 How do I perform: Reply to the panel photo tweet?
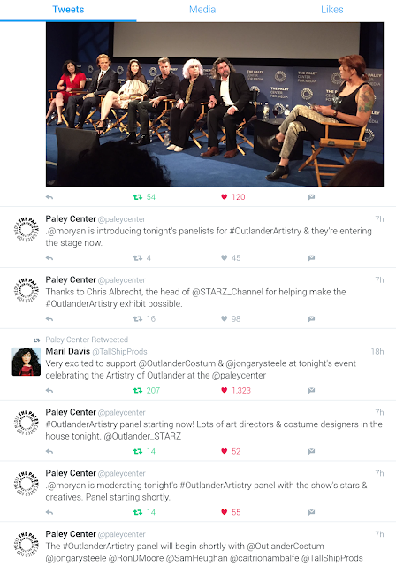pyautogui.click(x=49, y=196)
